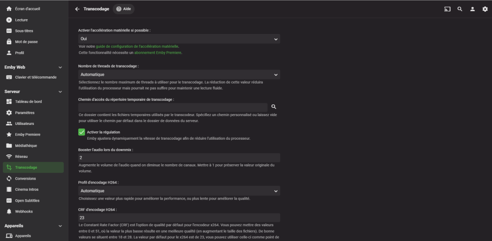This screenshot has height=241, width=492.
Task: Go to Médiathèque in sidebar
Action: [26, 146]
